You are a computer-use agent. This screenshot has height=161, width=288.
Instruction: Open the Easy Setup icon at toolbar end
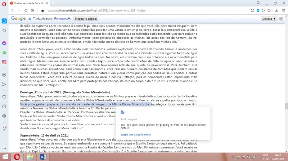[283, 10]
